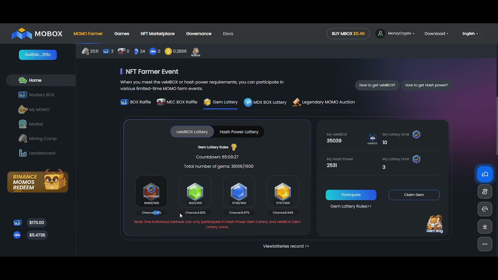
Task: Open the English language dropdown
Action: 470,33
